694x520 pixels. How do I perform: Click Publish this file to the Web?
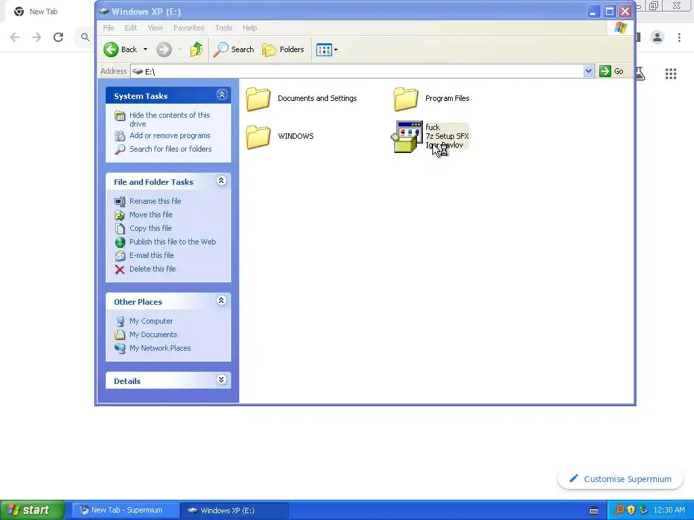tap(173, 242)
